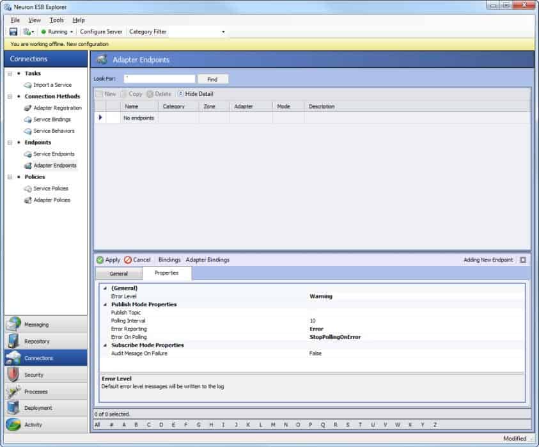Click the Look For search field
Image resolution: width=539 pixels, height=447 pixels.
(x=159, y=79)
